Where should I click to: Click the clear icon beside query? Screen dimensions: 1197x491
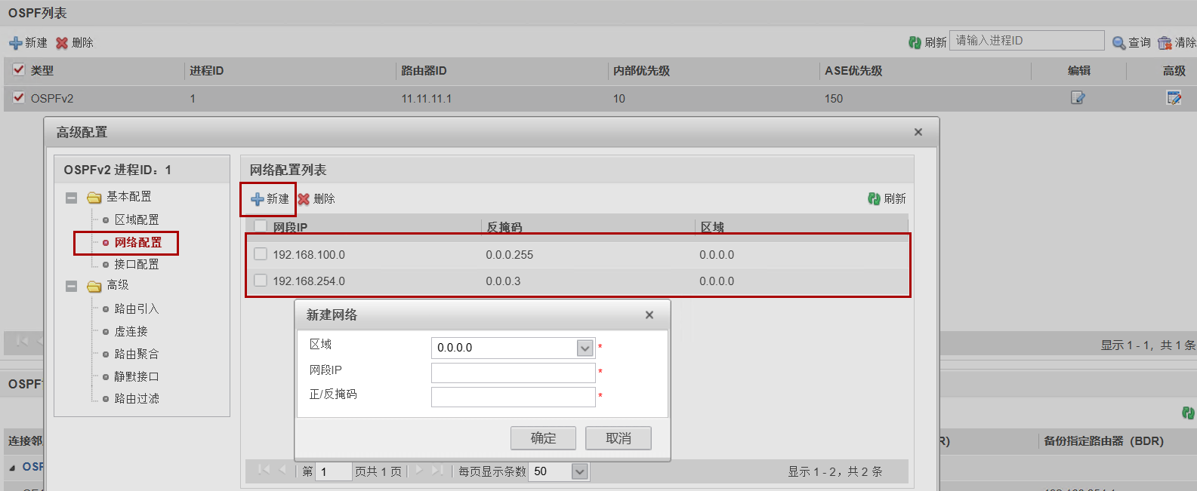click(x=1165, y=43)
